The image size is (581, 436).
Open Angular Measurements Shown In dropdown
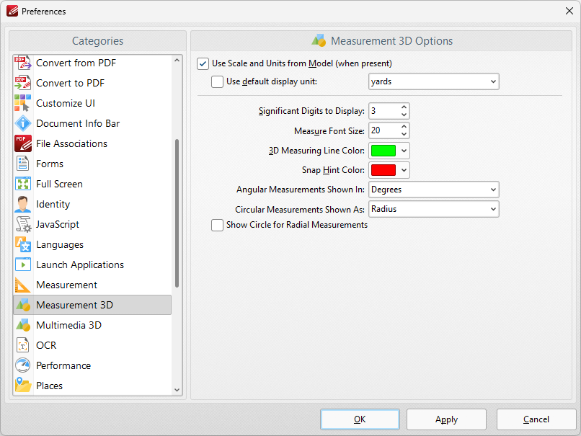tap(433, 190)
